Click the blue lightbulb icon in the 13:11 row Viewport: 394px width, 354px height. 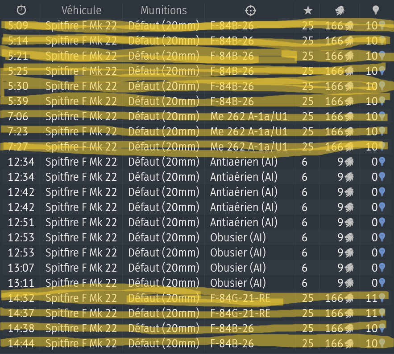click(382, 283)
